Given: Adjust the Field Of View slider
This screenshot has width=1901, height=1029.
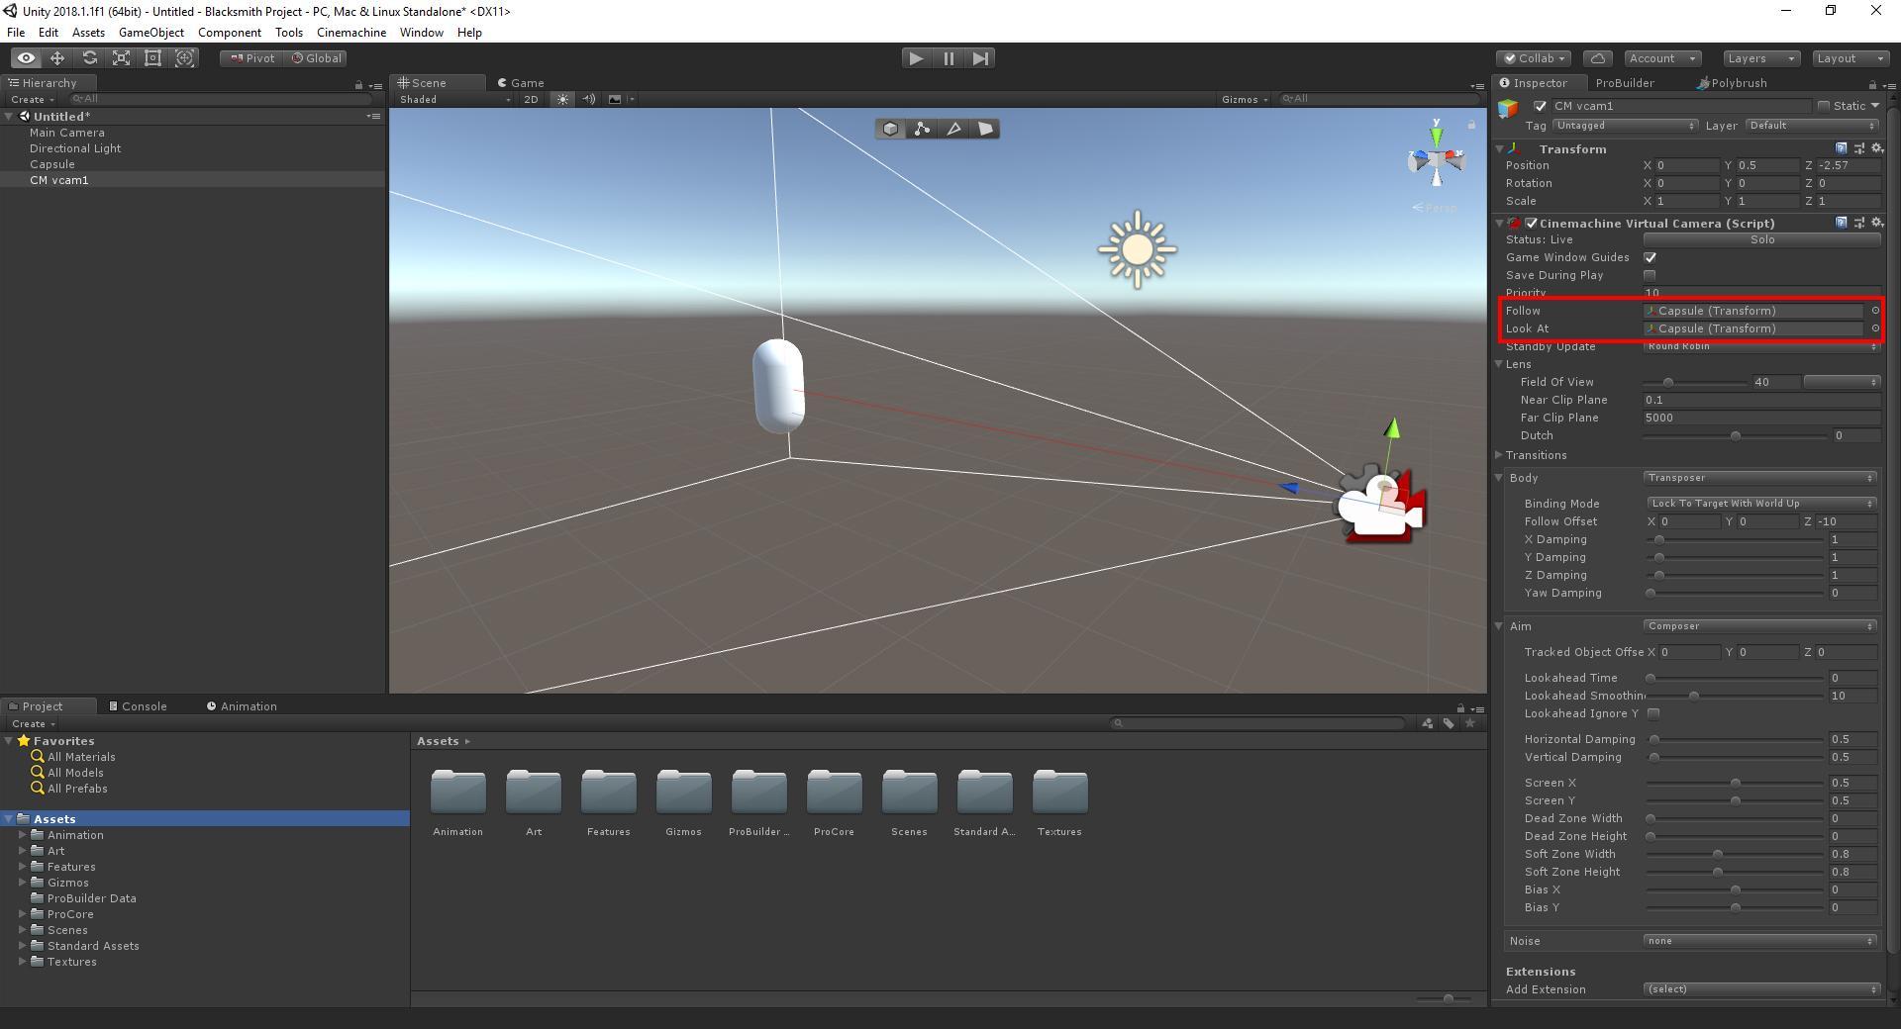Looking at the screenshot, I should [x=1668, y=383].
